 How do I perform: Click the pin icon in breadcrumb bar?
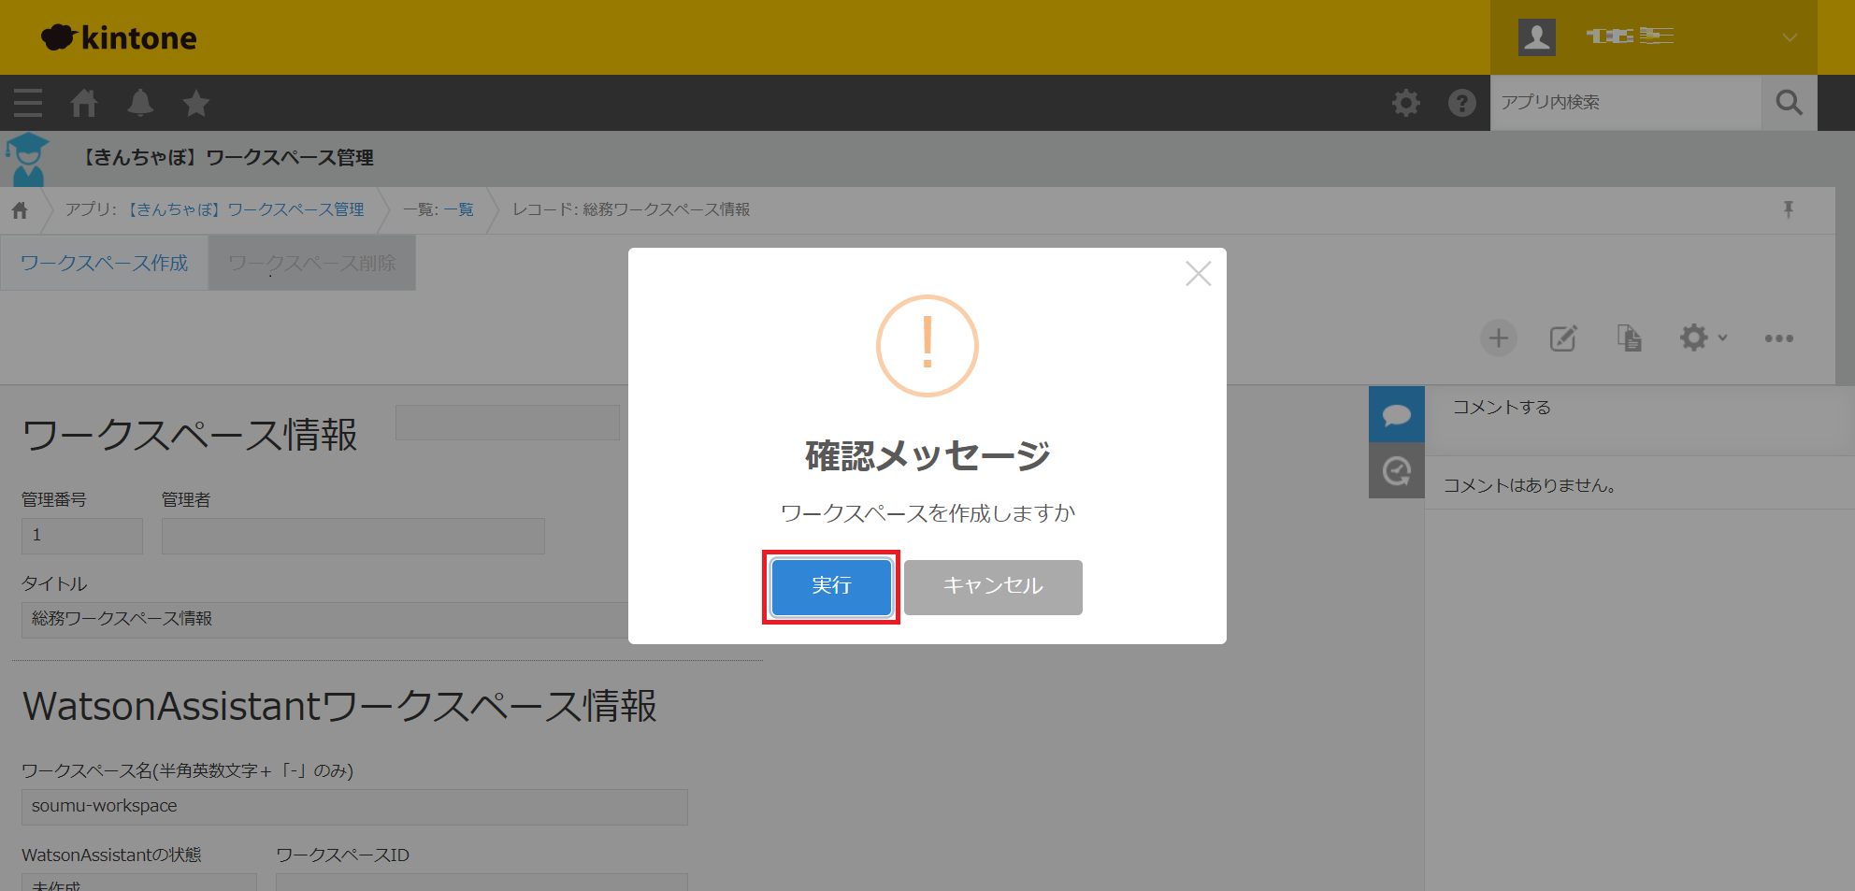tap(1788, 210)
